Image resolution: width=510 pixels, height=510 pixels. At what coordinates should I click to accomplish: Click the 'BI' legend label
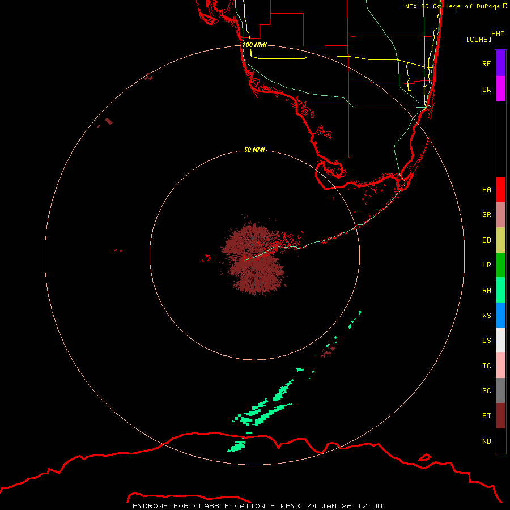(x=486, y=416)
